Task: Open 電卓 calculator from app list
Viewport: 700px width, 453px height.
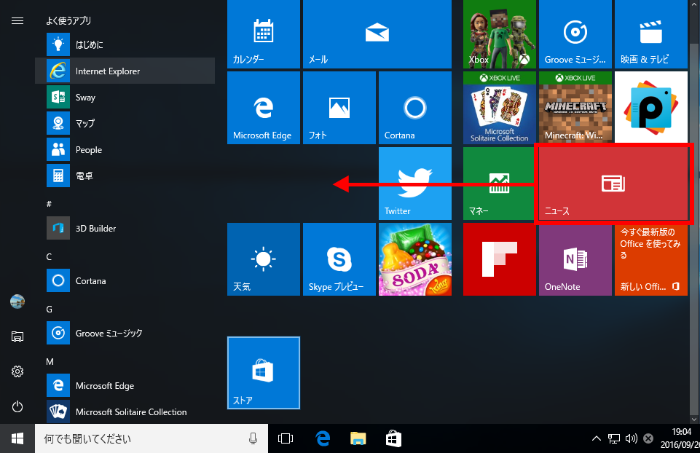Action: [x=125, y=176]
